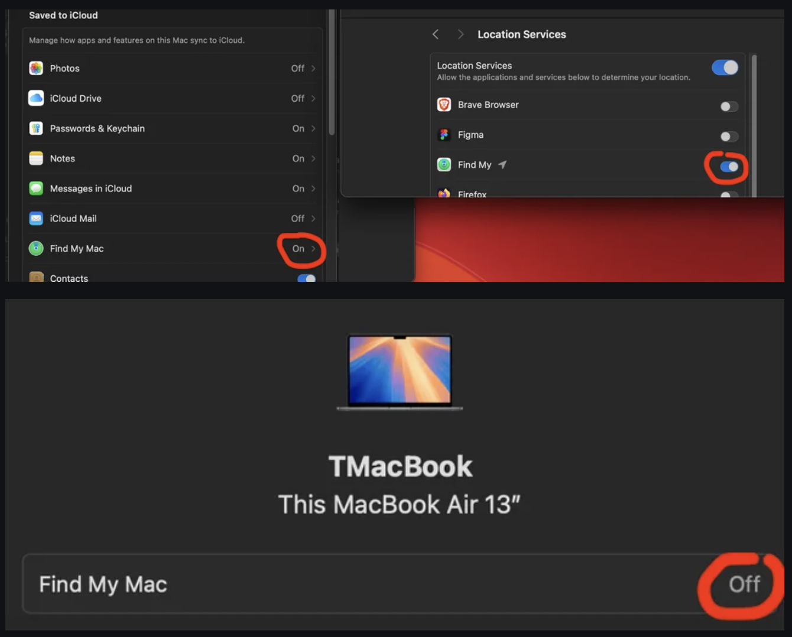Click the Notes On status text

coord(298,158)
